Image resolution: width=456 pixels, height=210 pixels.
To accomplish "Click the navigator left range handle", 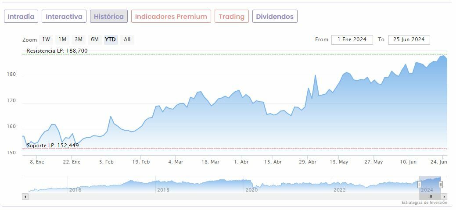I will pos(419,185).
